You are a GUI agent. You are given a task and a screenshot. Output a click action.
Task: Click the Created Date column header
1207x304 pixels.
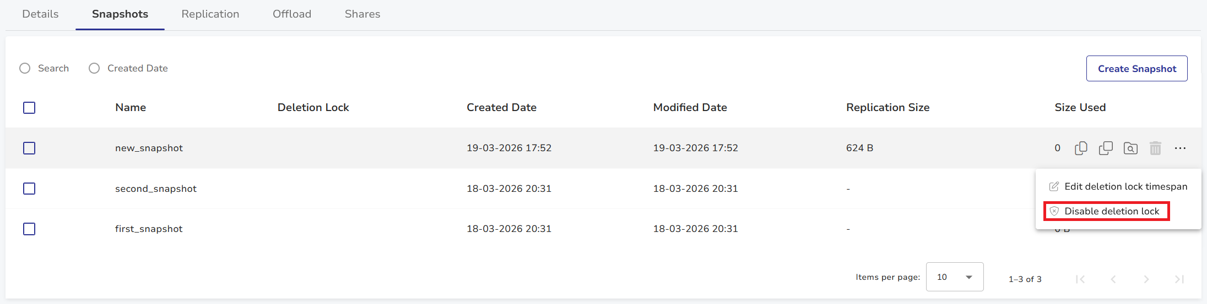501,108
